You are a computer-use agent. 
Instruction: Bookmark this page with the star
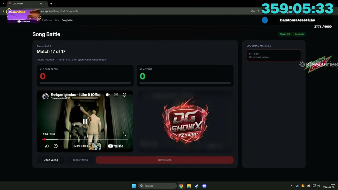259,11
